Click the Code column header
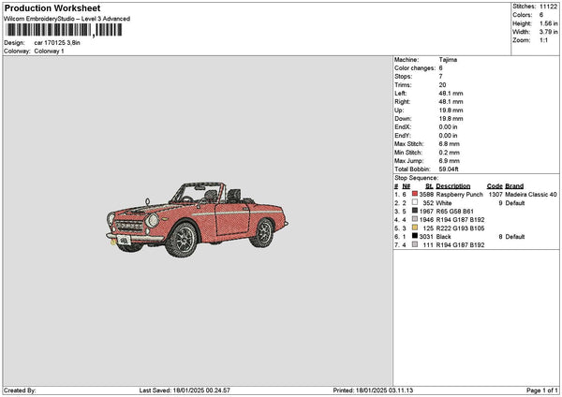The height and width of the screenshot is (397, 562). 495,185
